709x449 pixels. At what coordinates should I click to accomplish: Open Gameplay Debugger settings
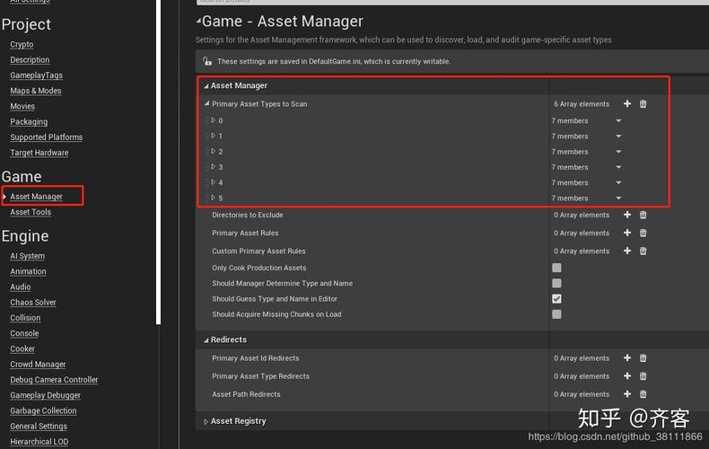[45, 395]
